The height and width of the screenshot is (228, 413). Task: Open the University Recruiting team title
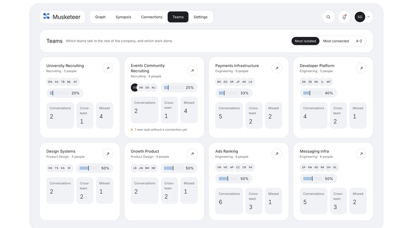(x=65, y=65)
